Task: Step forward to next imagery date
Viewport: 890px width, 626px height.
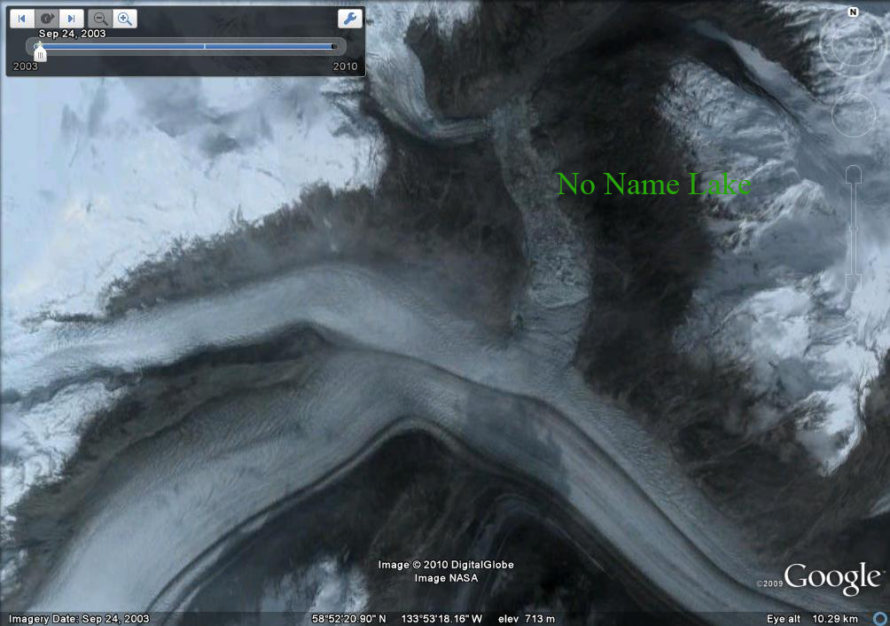Action: click(x=72, y=19)
